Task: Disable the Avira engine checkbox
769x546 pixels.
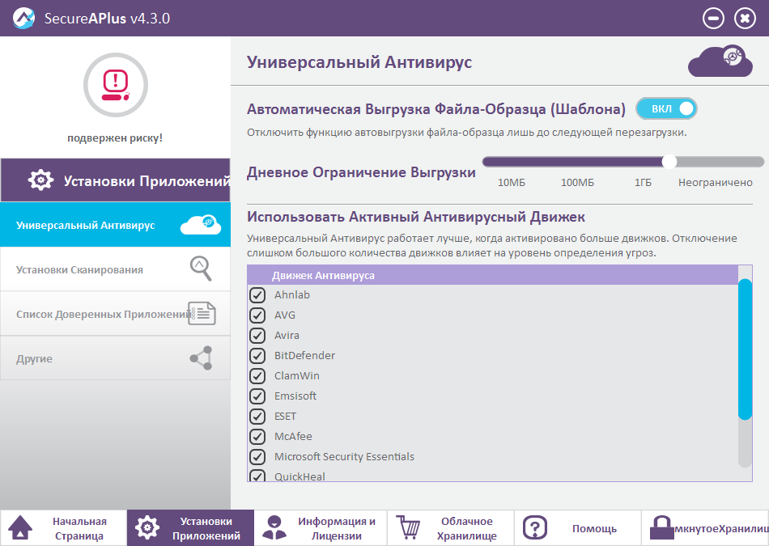Action: click(x=257, y=335)
